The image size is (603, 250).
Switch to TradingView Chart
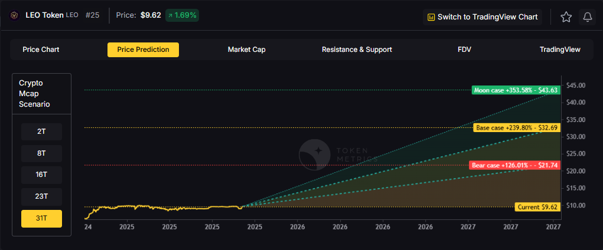tap(483, 17)
